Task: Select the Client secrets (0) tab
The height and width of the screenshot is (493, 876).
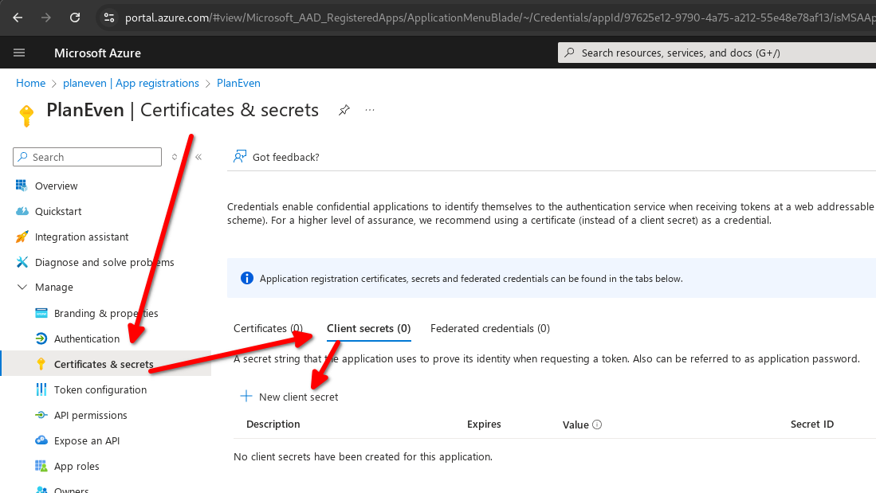Action: [x=369, y=328]
